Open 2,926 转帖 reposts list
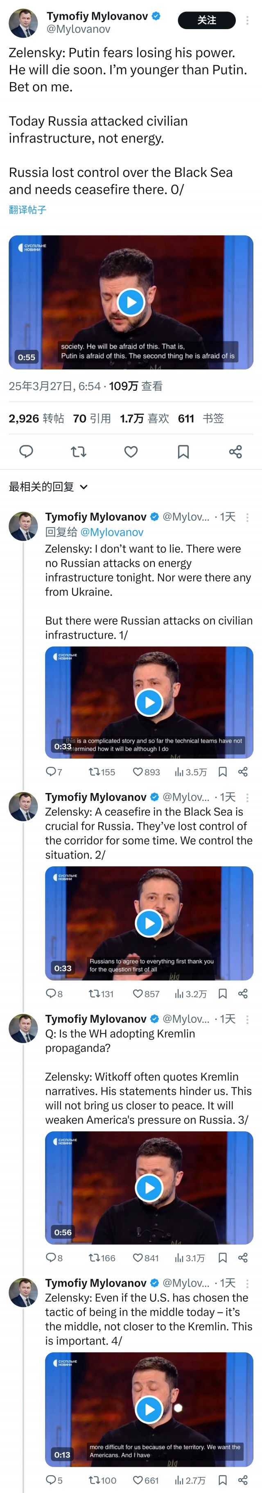This screenshot has height=1493, width=262. click(x=36, y=419)
